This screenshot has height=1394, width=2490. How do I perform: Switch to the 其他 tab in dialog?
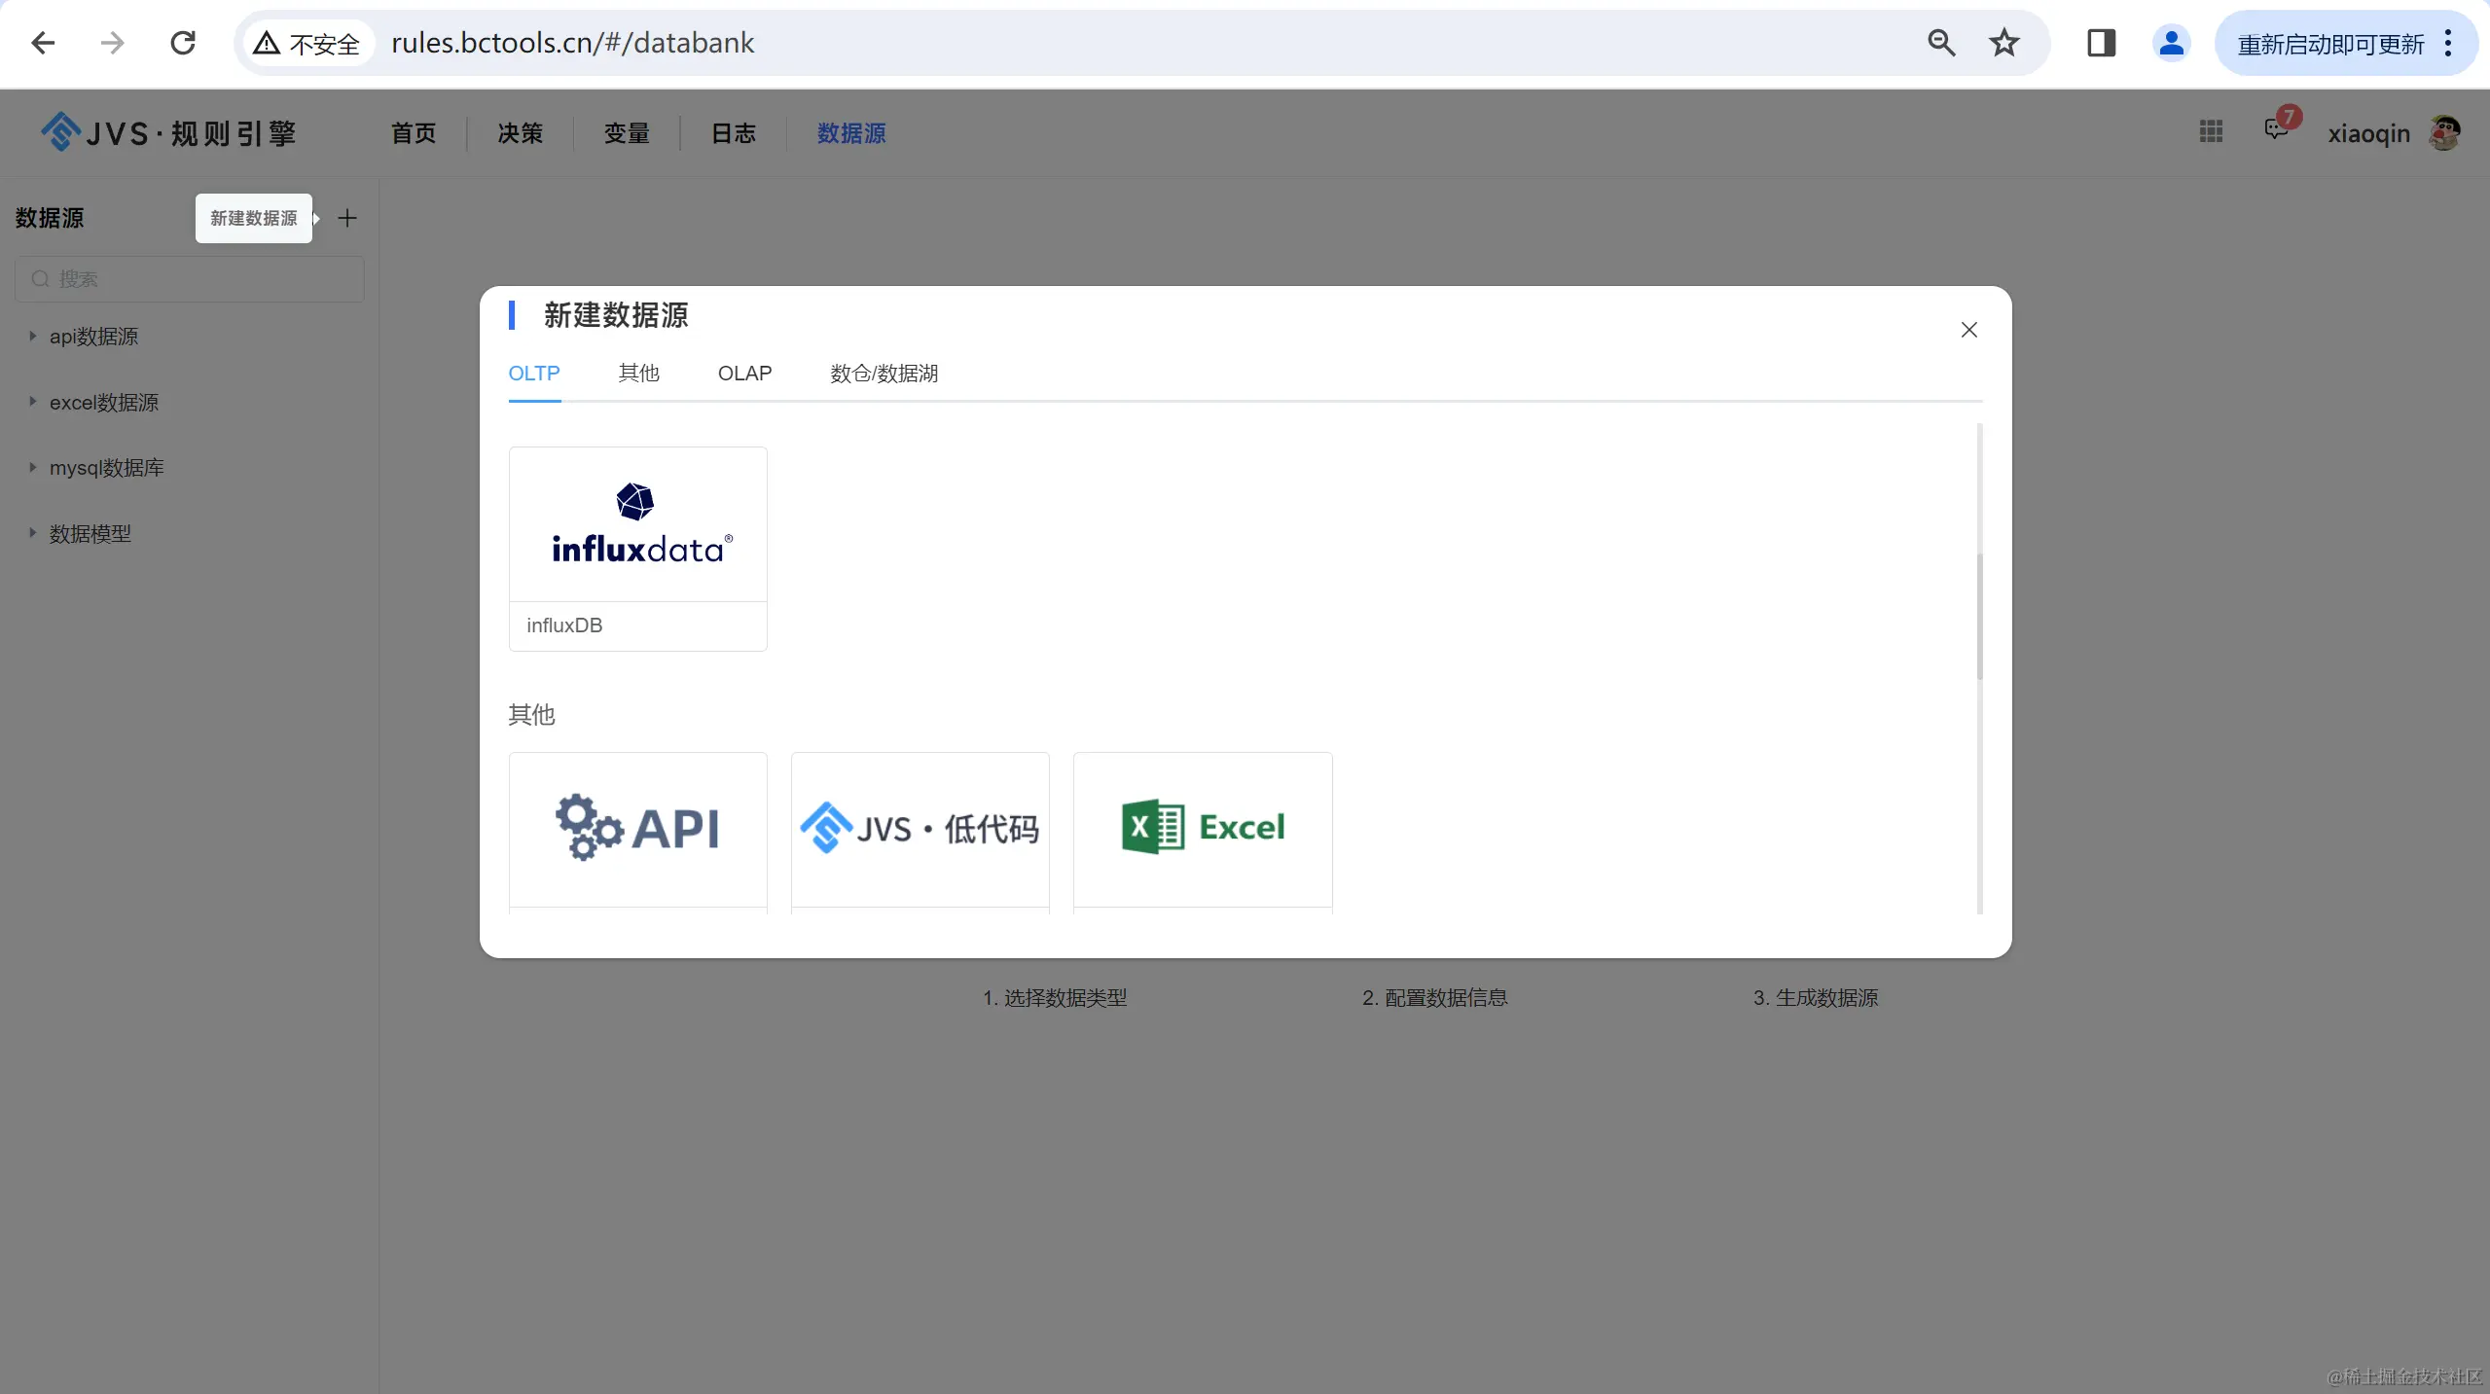click(638, 374)
